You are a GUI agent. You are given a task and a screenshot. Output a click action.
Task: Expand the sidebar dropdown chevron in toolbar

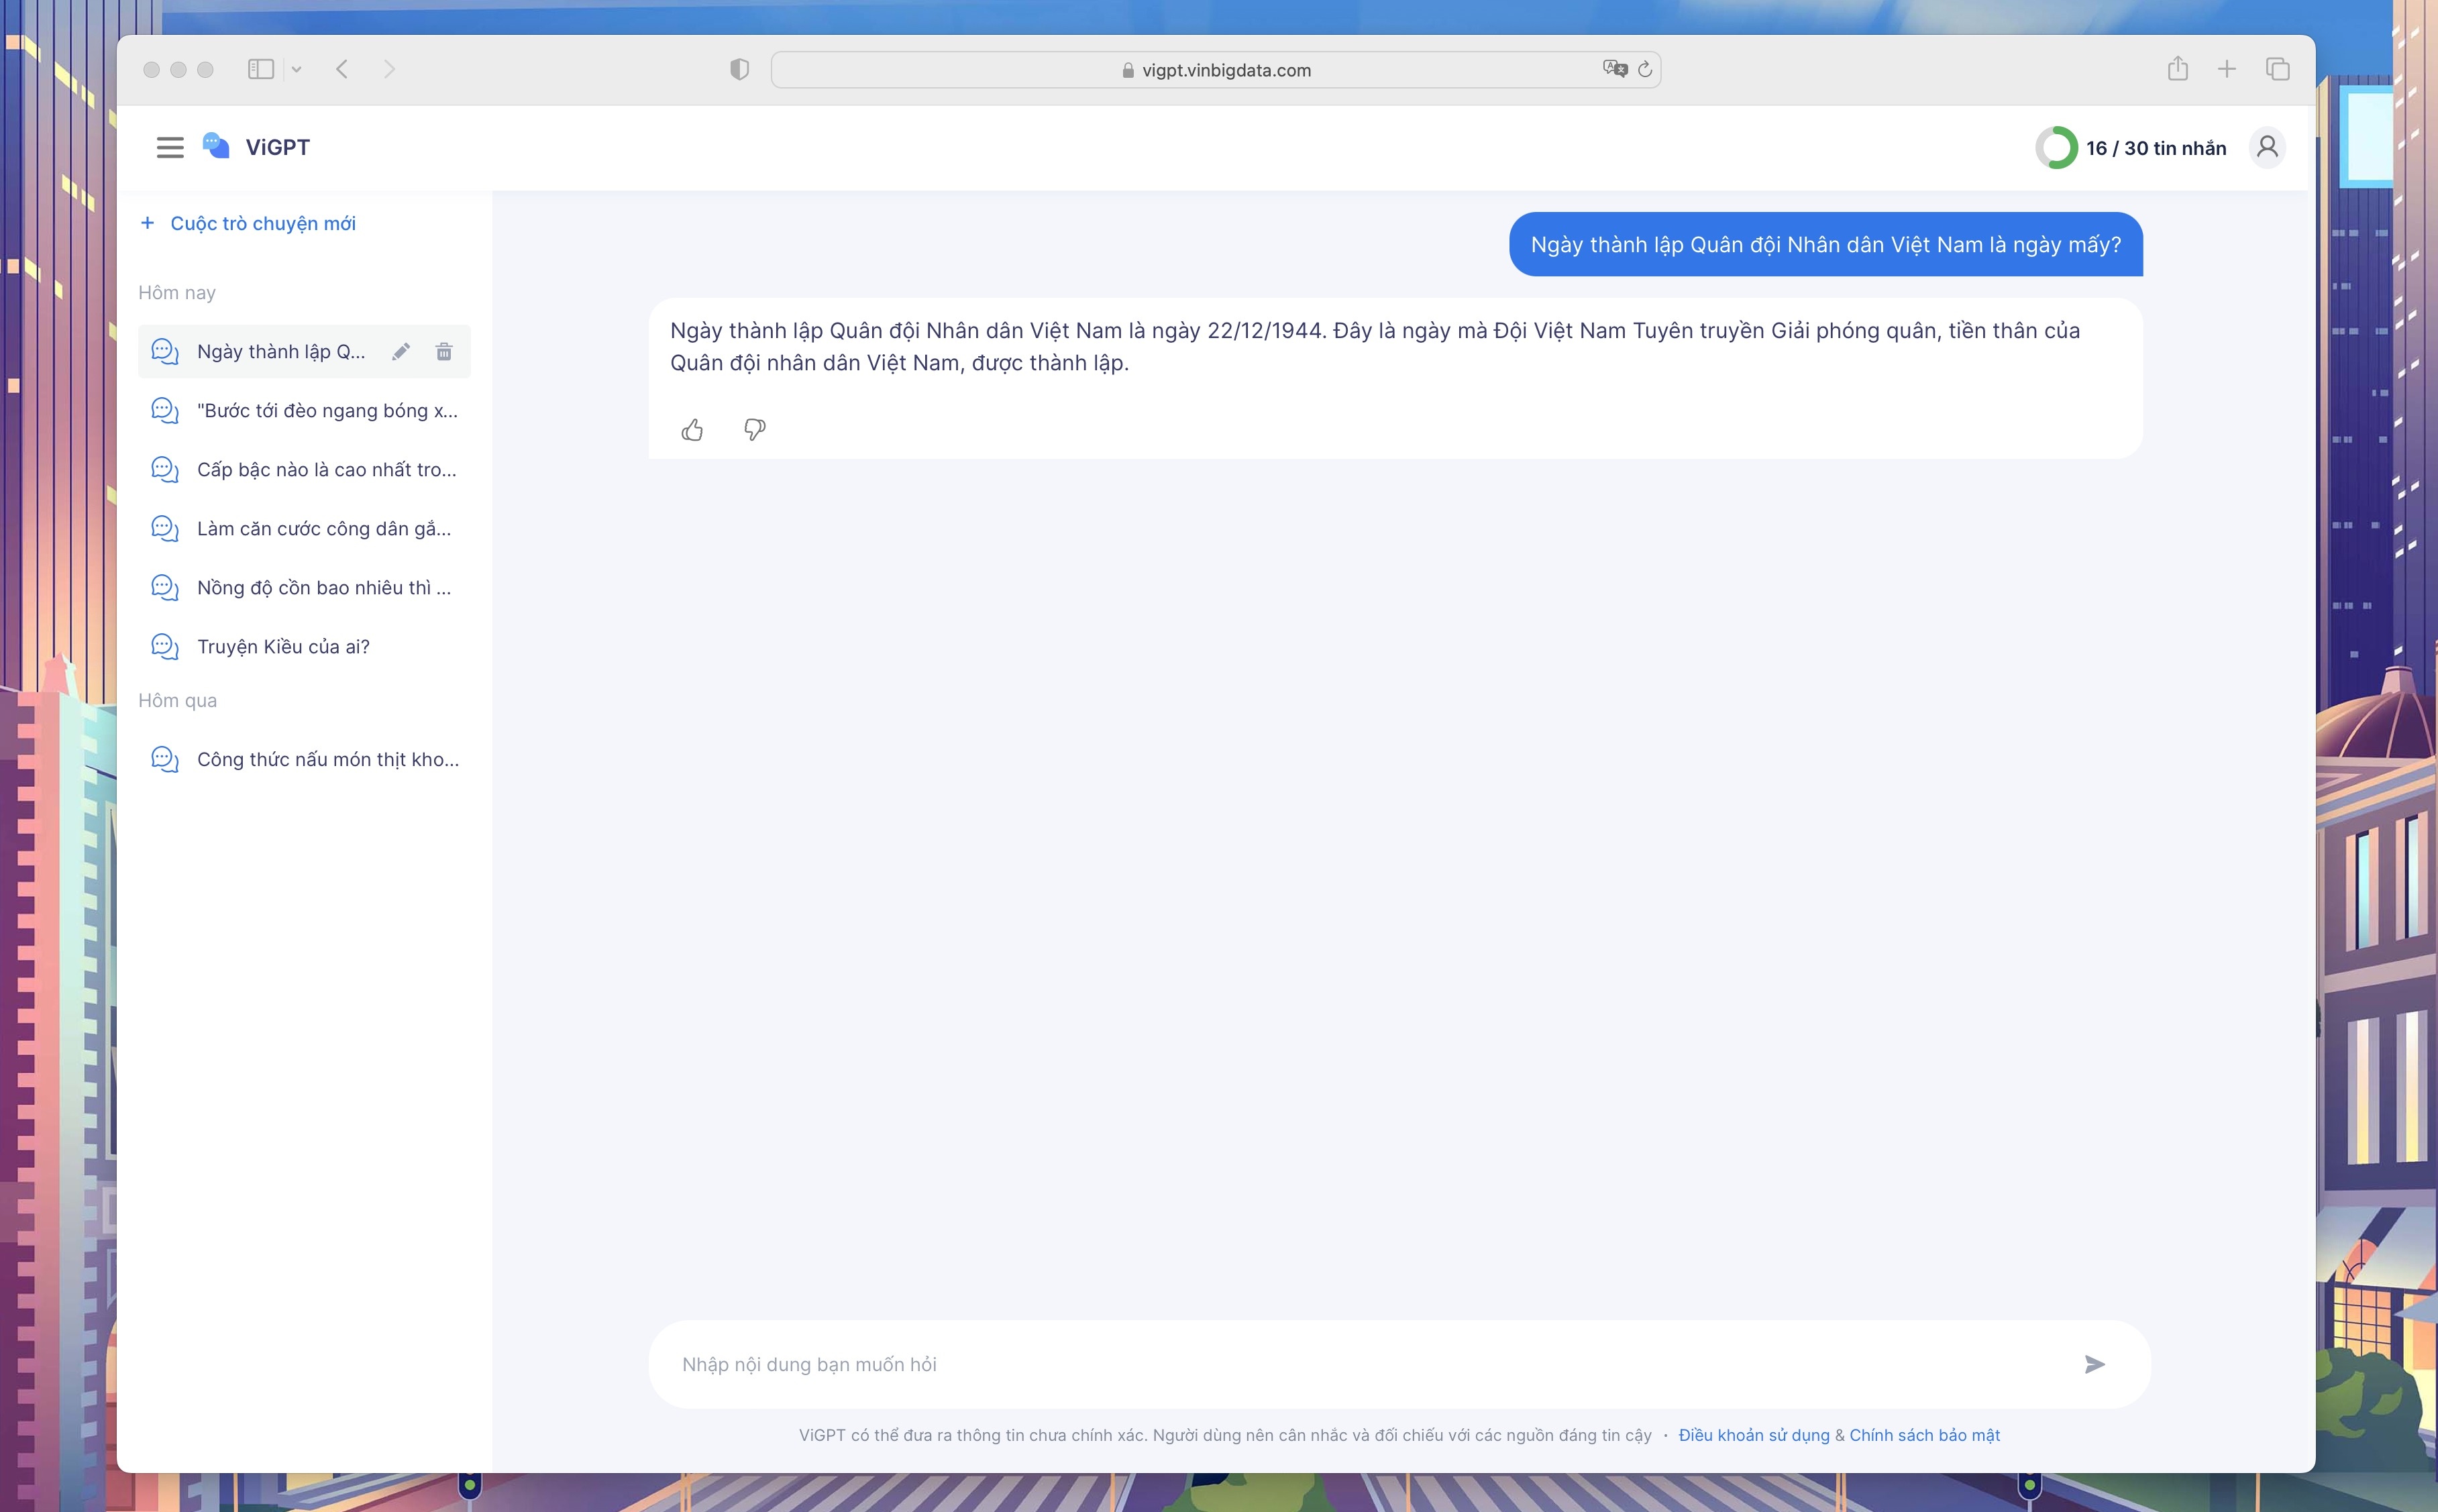click(296, 70)
